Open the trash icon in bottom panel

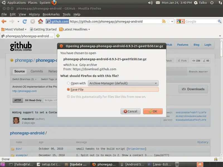pyautogui.click(x=177, y=164)
